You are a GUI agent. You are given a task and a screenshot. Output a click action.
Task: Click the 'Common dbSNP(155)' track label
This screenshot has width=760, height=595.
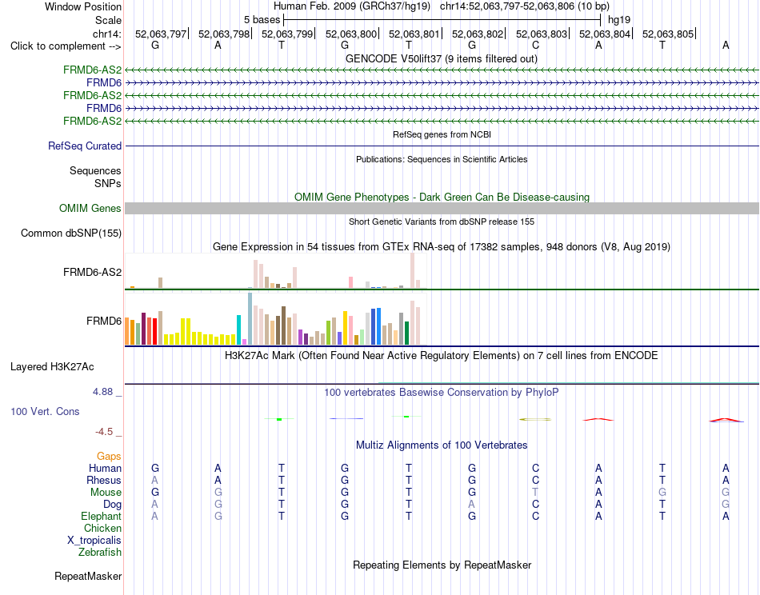click(71, 233)
